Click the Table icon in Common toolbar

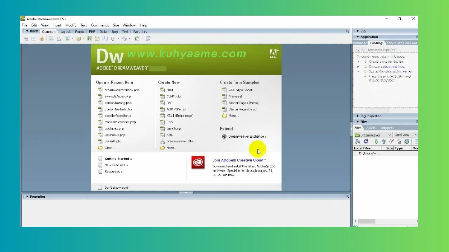pos(51,39)
